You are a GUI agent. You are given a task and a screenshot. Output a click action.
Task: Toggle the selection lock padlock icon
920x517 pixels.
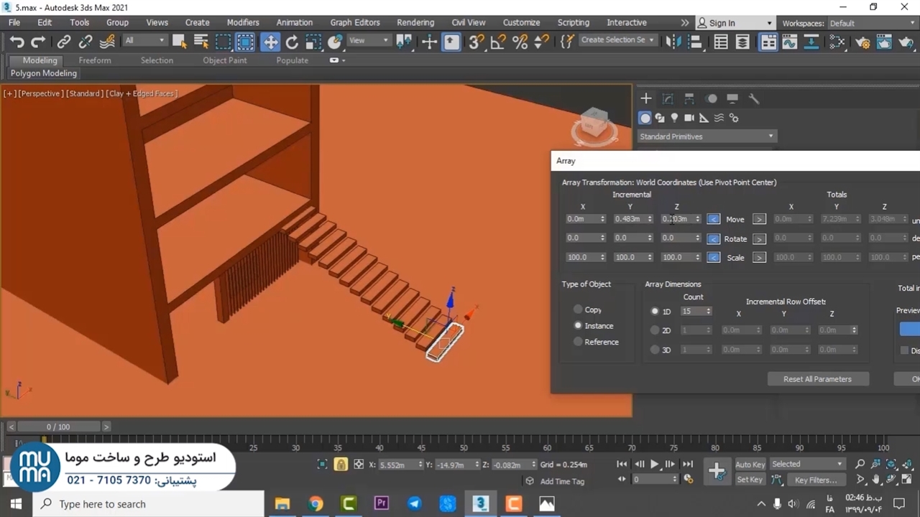coord(341,465)
